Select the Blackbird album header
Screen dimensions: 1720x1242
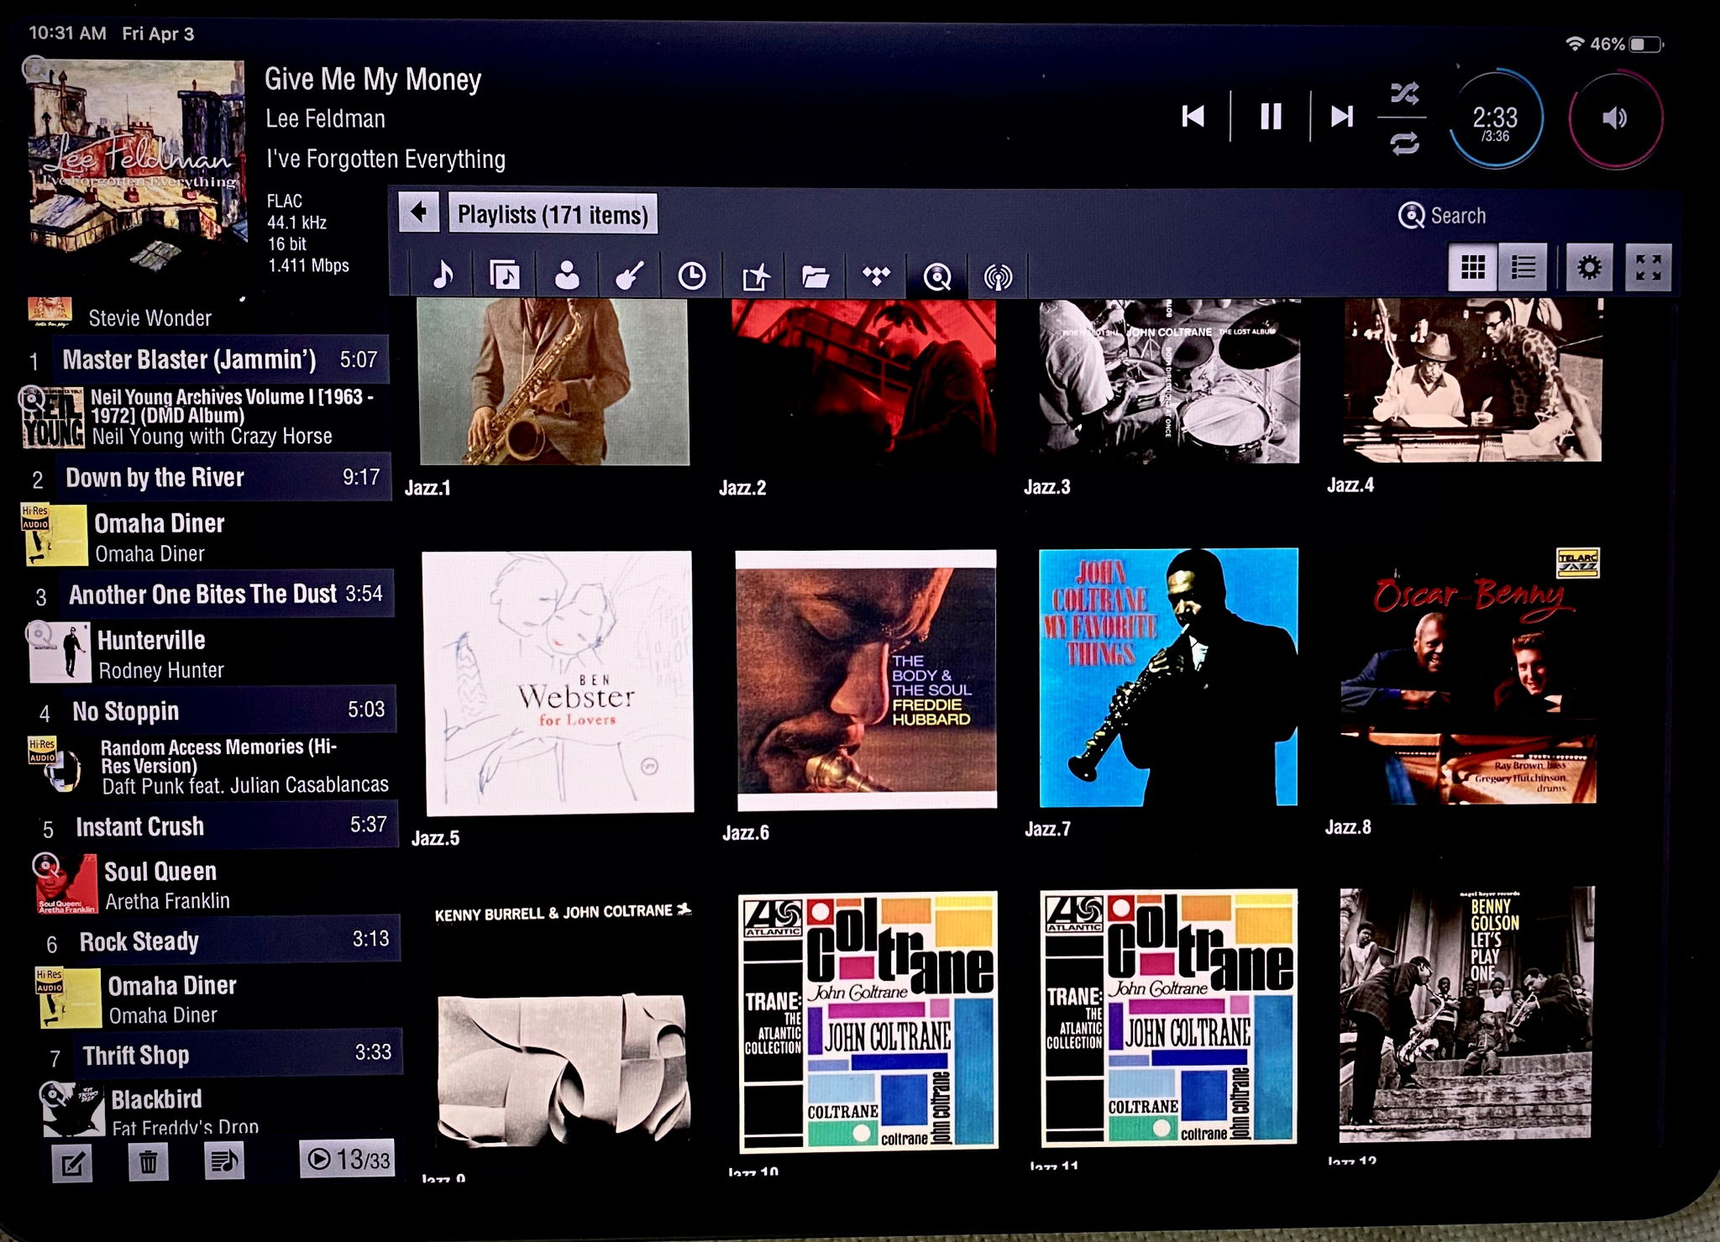(221, 1109)
